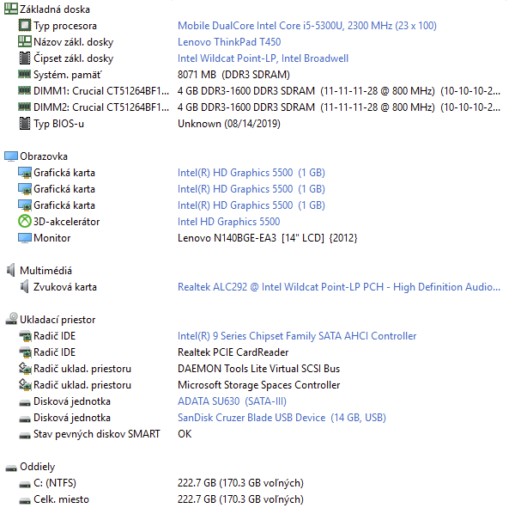Viewport: 527px width, 514px height.
Task: Select the Zvuková karta label
Action: point(65,287)
